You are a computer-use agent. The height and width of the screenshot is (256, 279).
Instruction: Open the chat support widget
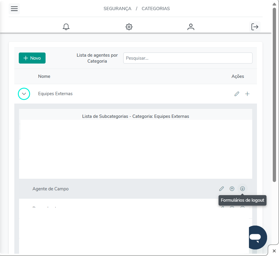tap(255, 238)
